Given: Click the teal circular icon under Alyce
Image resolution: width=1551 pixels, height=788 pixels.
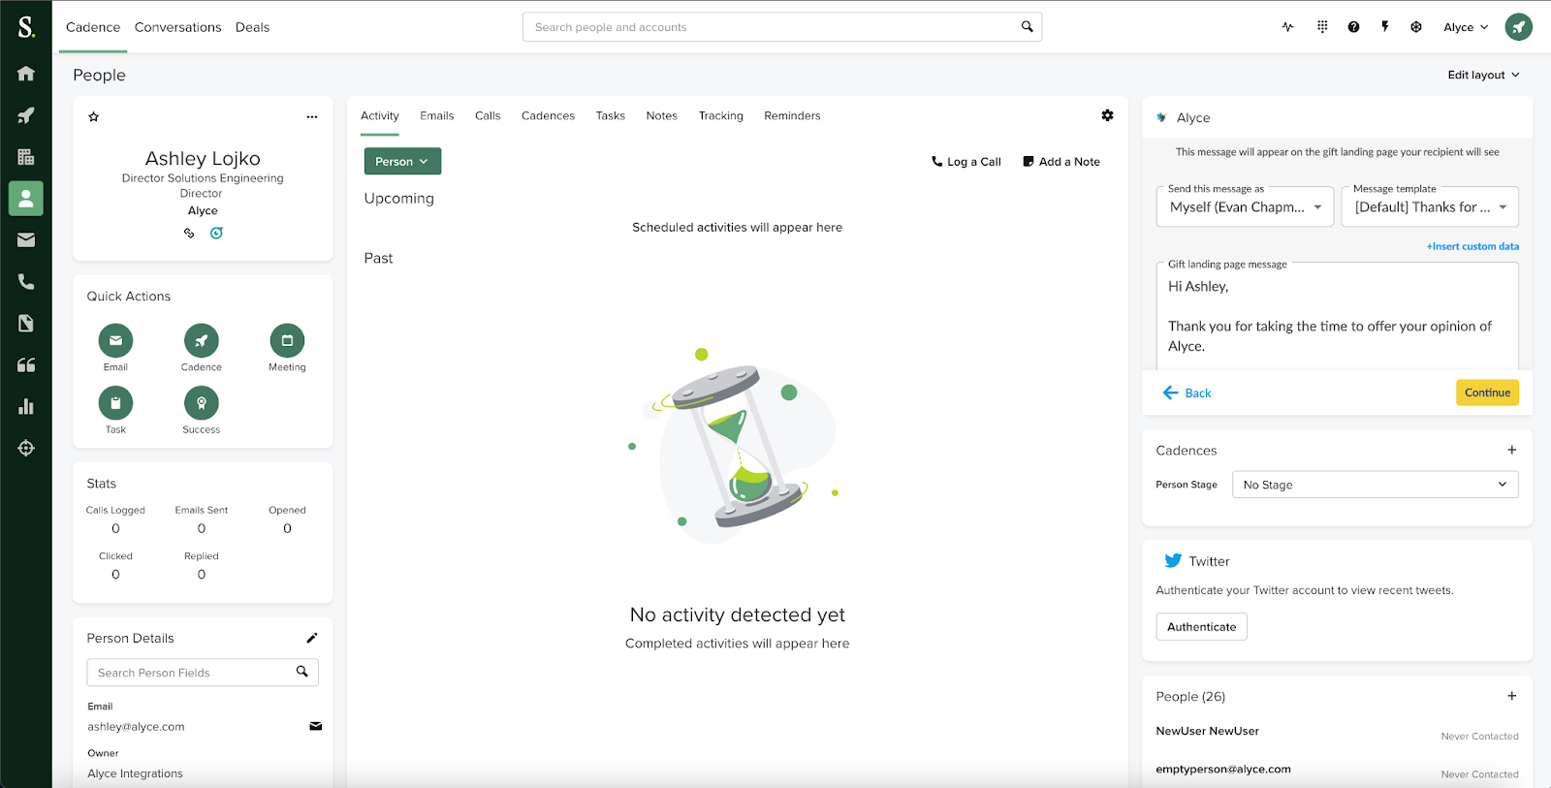Looking at the screenshot, I should coord(216,234).
